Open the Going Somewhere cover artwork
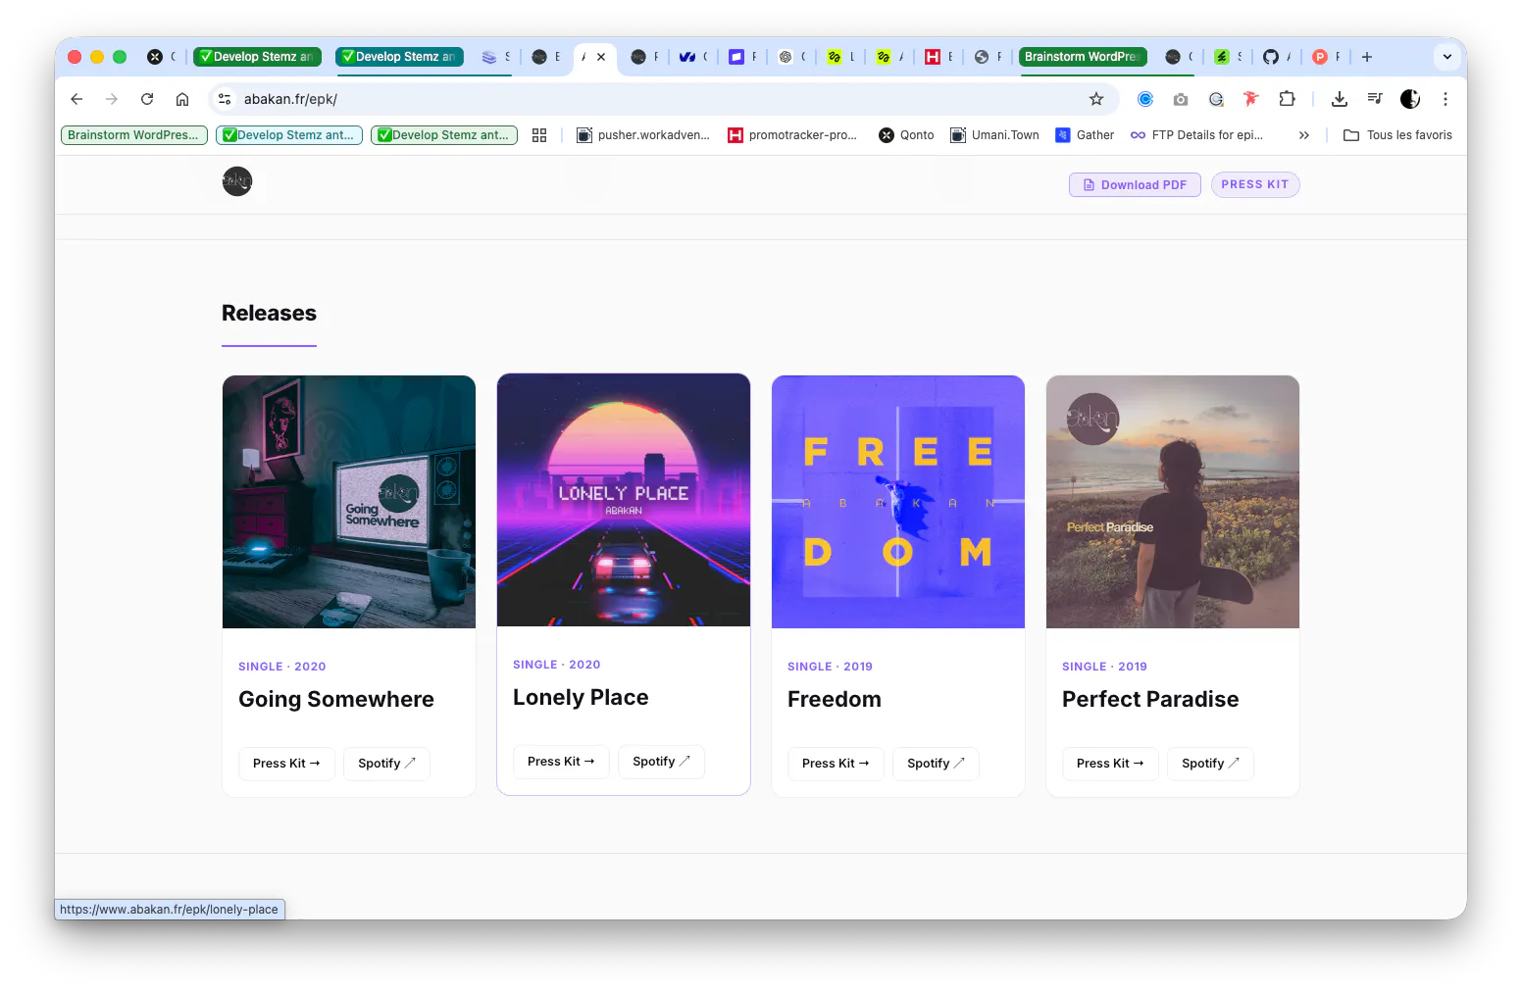The width and height of the screenshot is (1522, 992). (349, 502)
